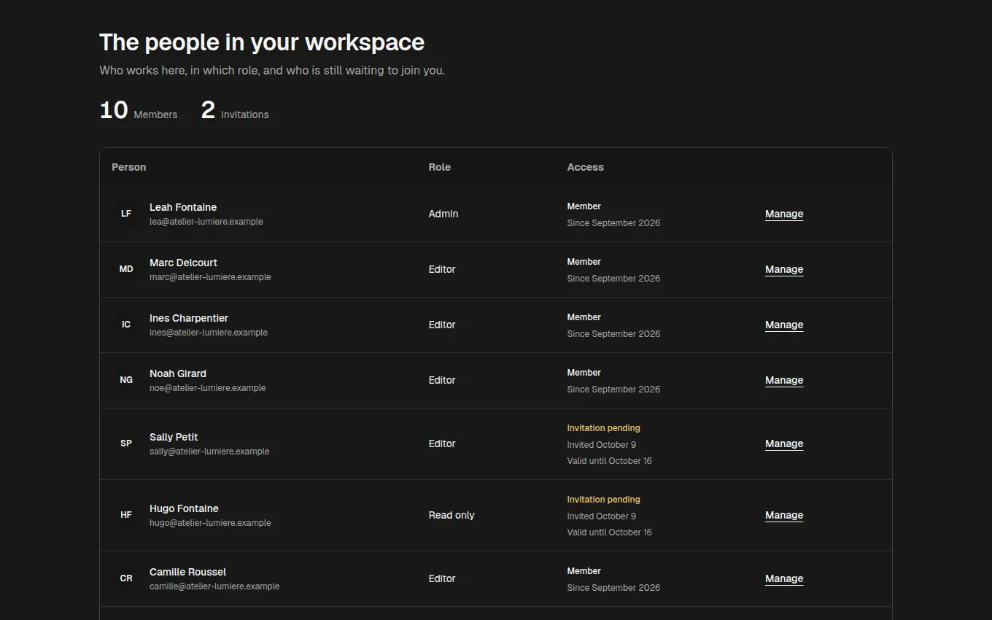The image size is (992, 620).
Task: Click email hugo@atelier-lumiere.example
Action: (x=210, y=523)
